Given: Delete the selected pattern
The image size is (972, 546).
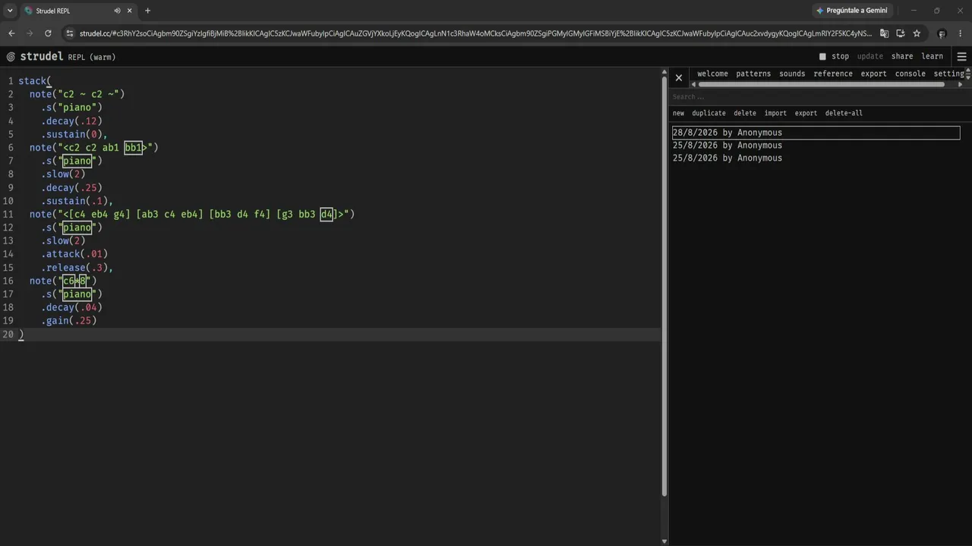Looking at the screenshot, I should 745,113.
